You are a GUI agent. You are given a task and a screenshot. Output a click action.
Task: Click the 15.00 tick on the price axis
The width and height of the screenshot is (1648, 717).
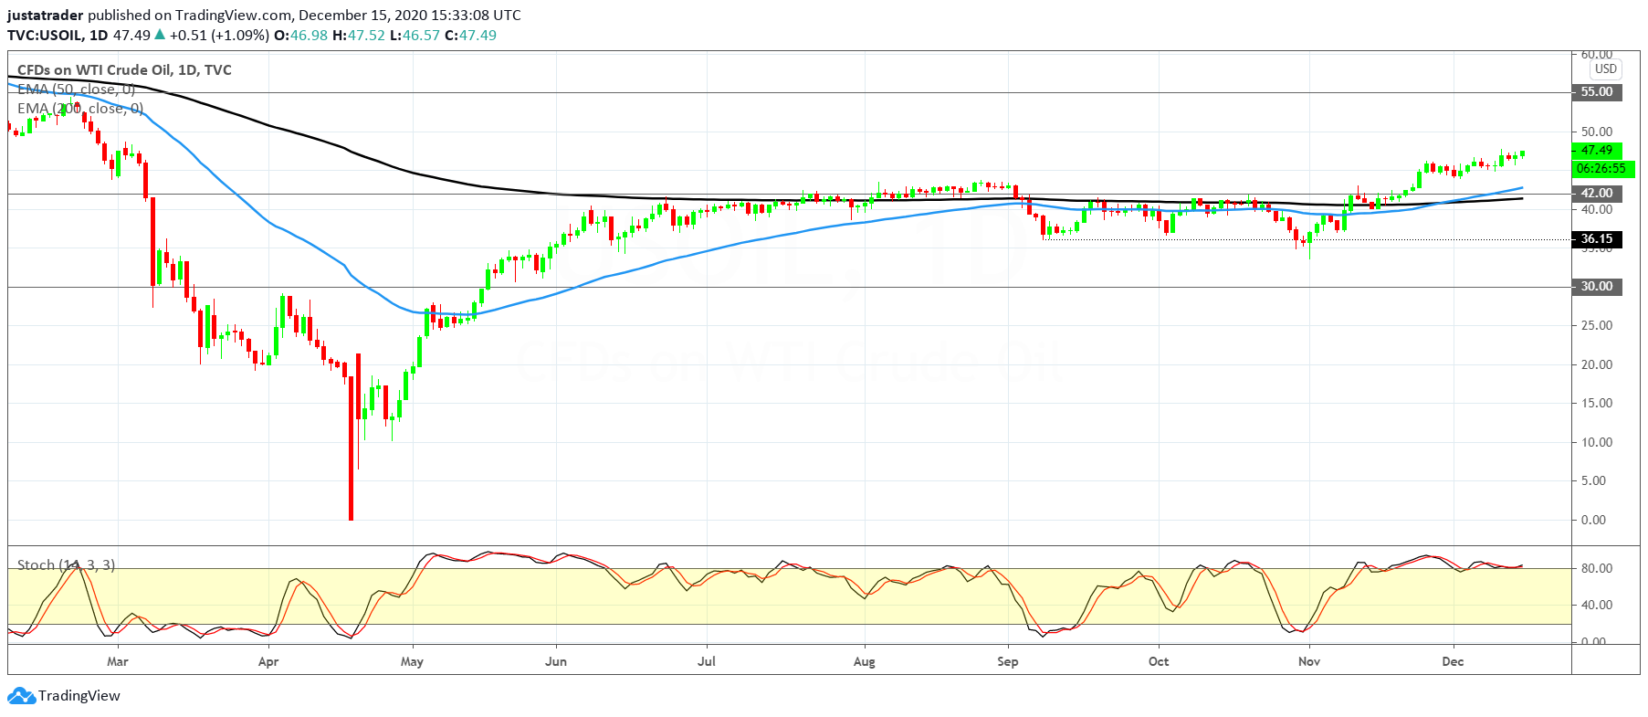(1597, 404)
